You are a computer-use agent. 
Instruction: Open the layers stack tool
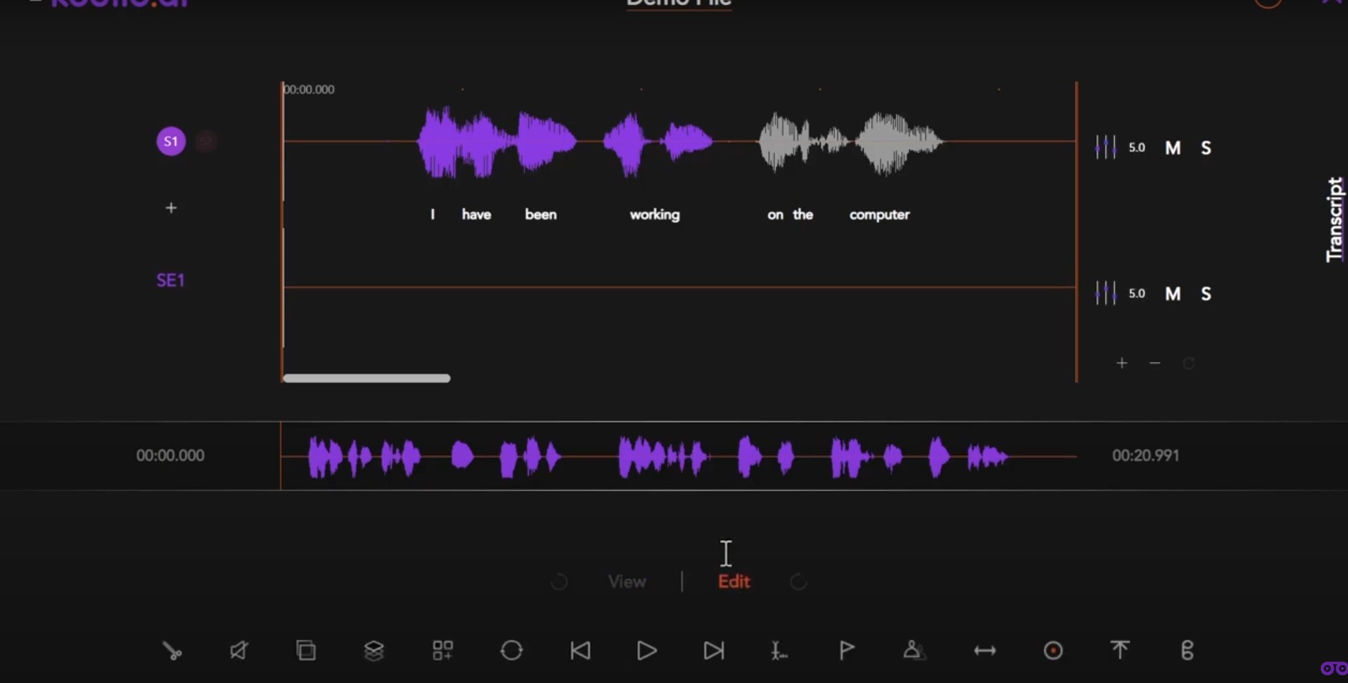click(x=374, y=651)
